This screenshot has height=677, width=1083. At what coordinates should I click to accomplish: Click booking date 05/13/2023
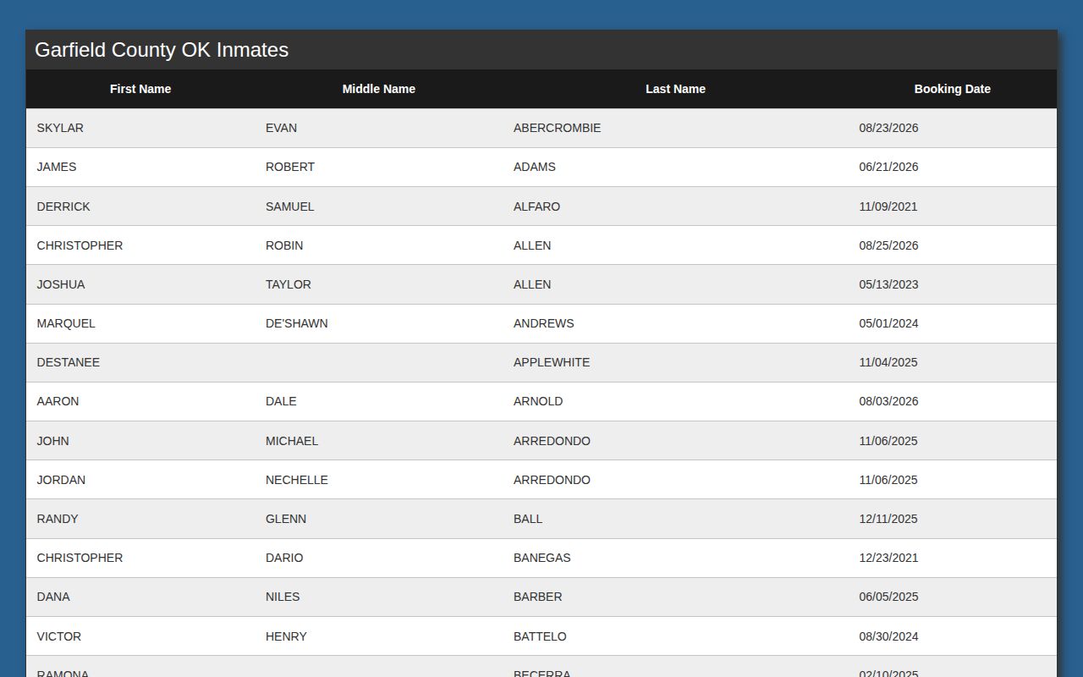(888, 284)
